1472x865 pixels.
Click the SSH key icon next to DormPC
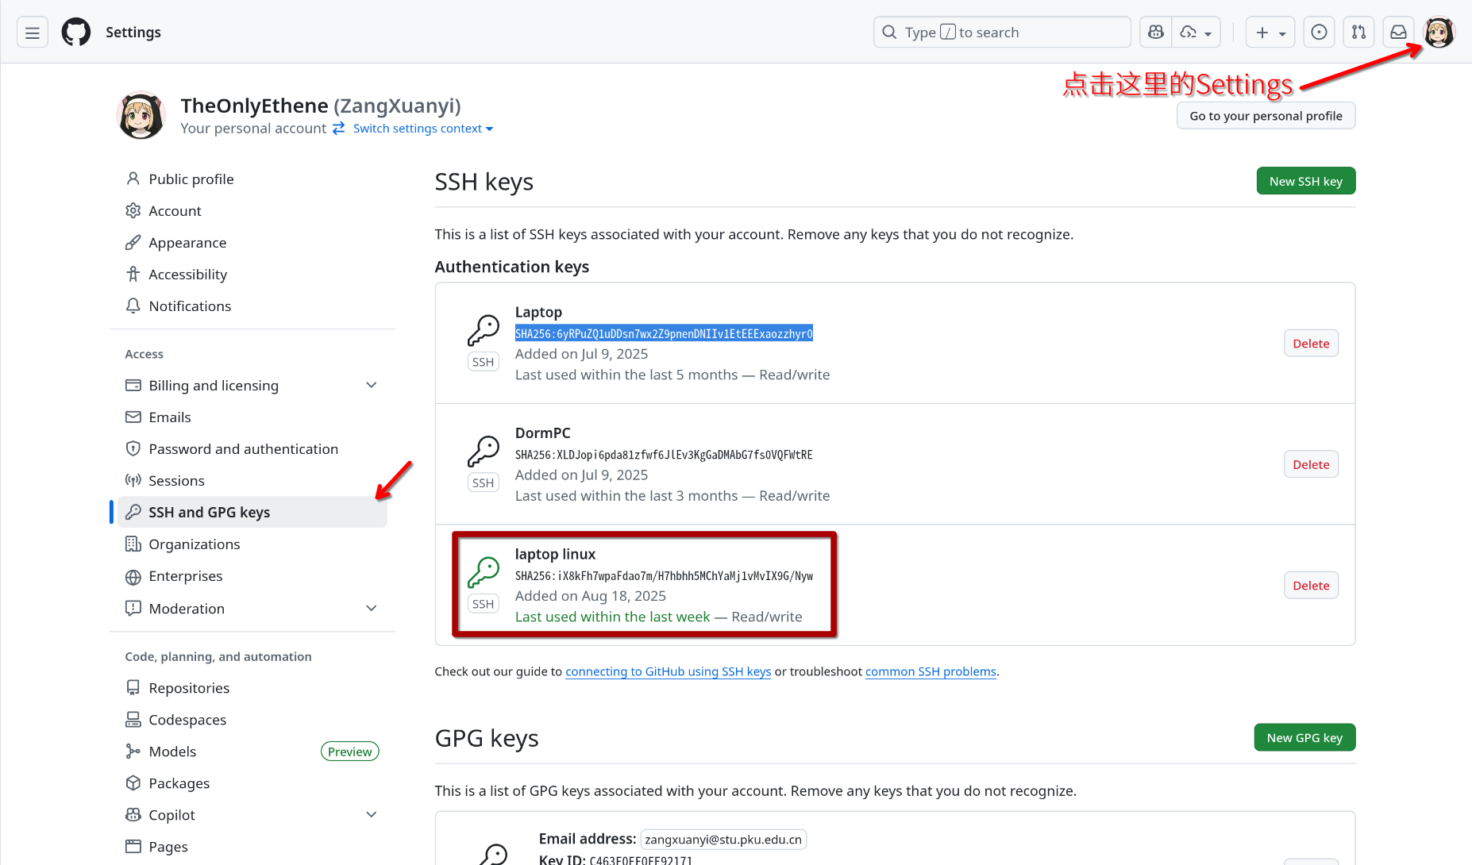click(x=484, y=452)
